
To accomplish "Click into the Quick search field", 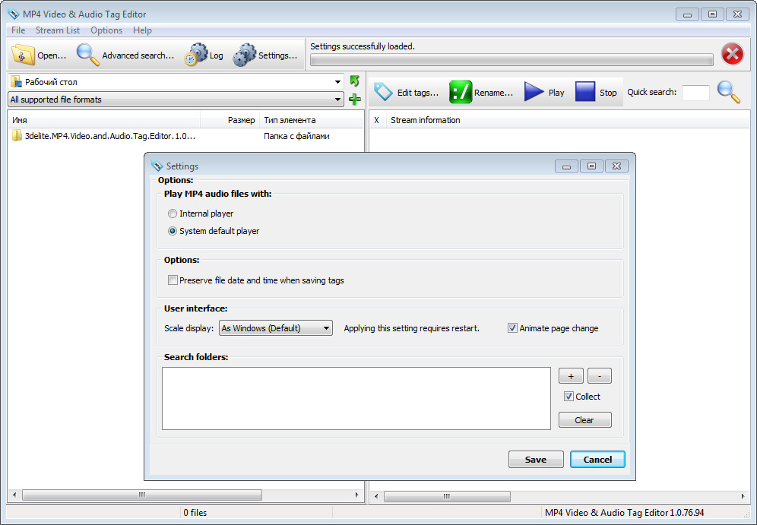I will 695,93.
